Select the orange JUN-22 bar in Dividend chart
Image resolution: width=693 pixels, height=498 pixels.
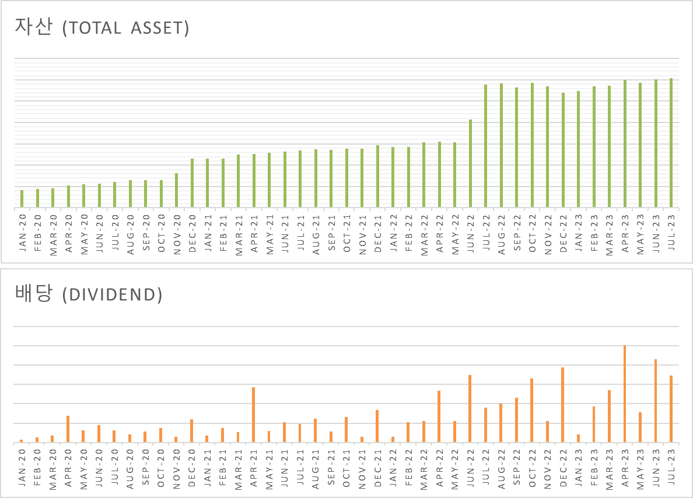(470, 409)
